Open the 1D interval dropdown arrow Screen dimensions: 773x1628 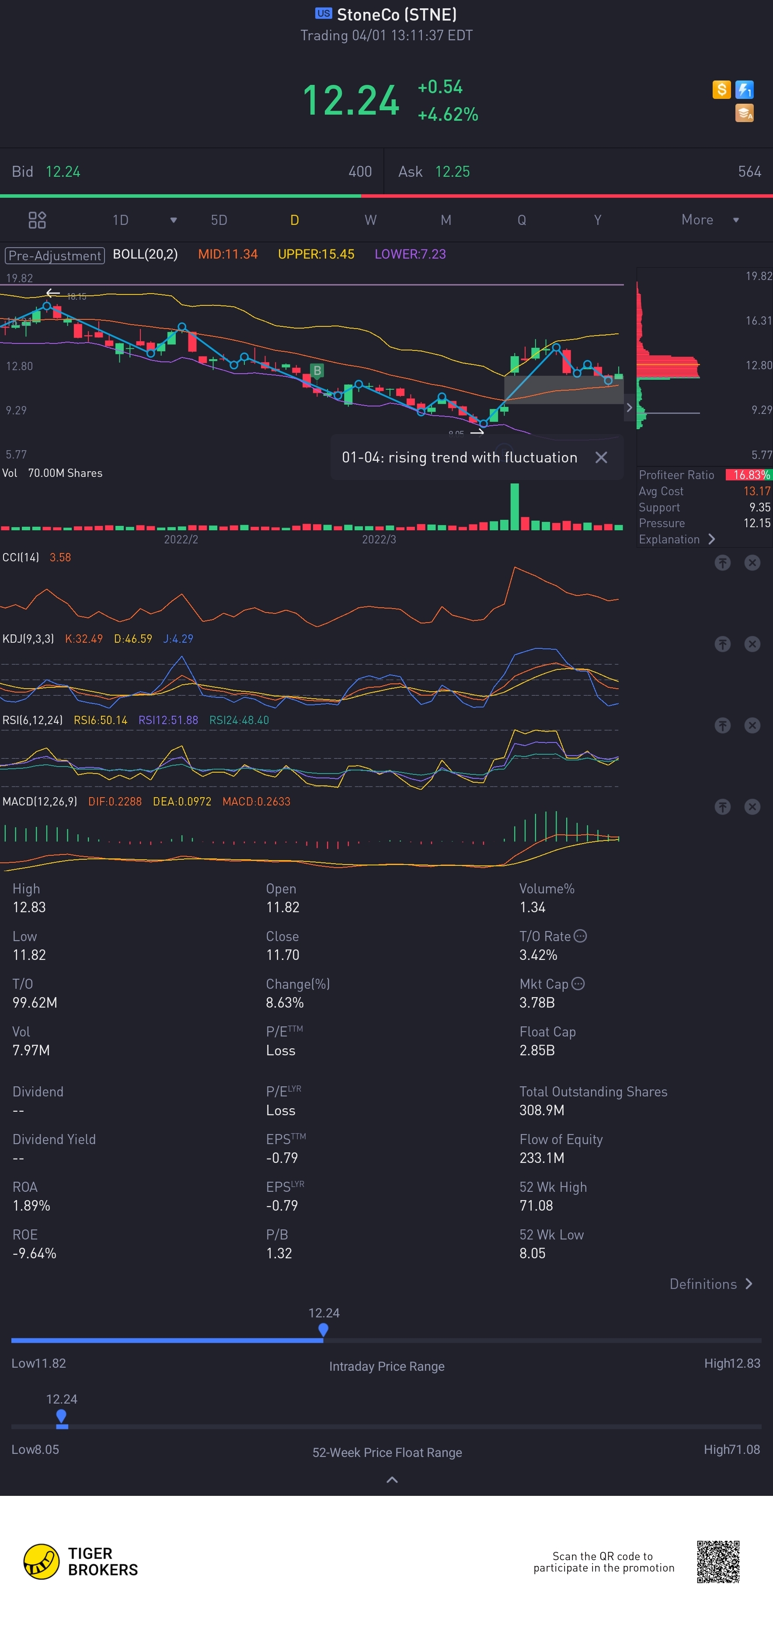tap(174, 220)
